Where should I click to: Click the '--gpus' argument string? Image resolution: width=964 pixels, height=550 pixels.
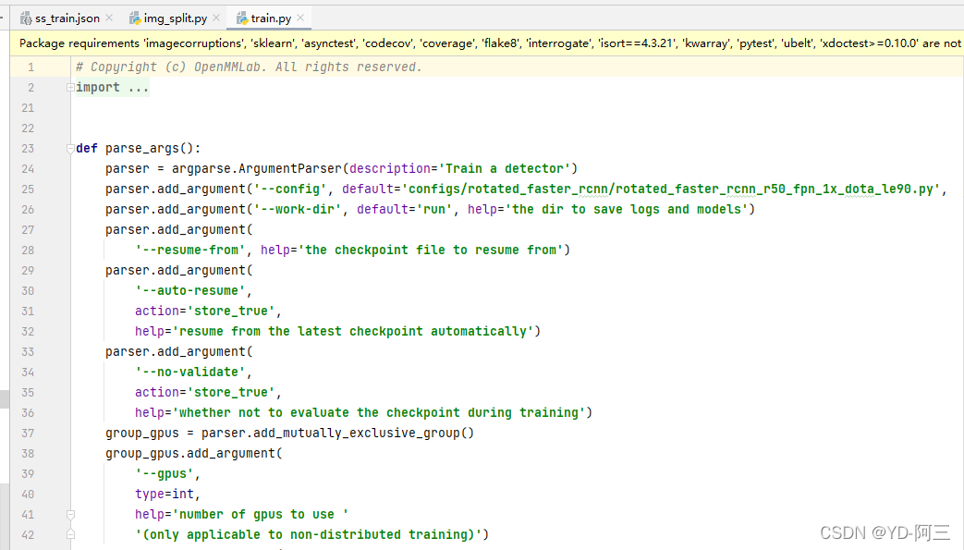coord(165,473)
